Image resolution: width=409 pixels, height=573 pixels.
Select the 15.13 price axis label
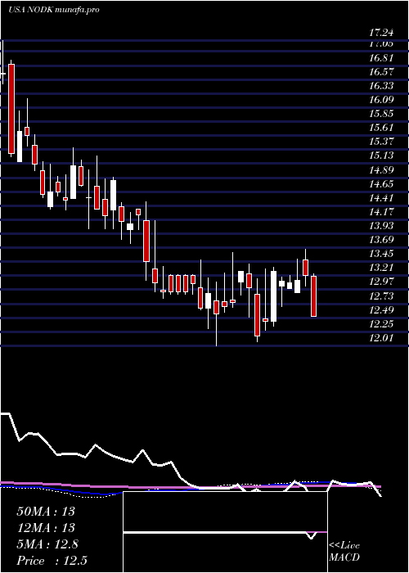pyautogui.click(x=381, y=156)
